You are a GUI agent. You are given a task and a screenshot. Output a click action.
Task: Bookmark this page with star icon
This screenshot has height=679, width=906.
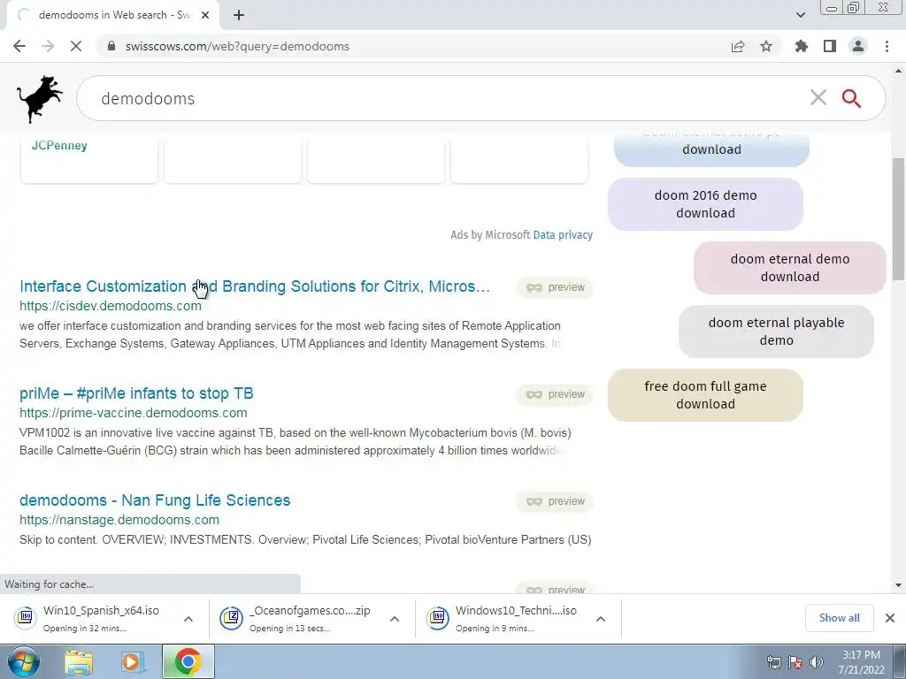coord(766,46)
